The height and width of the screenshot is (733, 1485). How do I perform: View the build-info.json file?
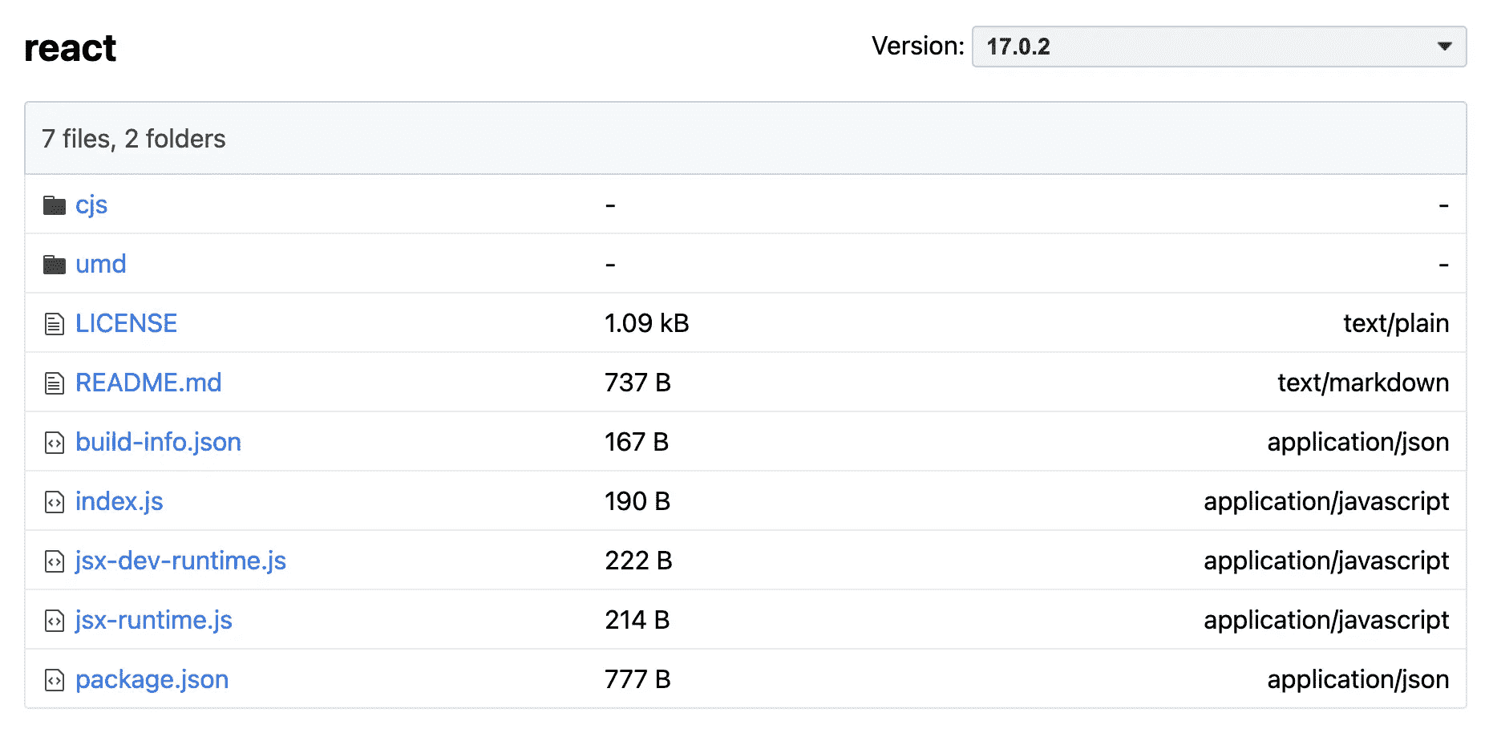coord(158,443)
